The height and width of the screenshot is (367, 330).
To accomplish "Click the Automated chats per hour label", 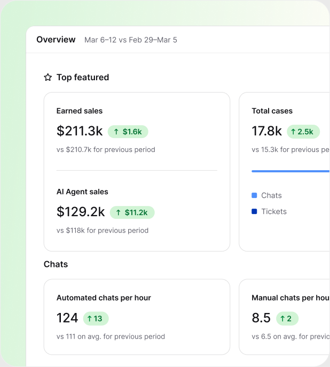I will [x=104, y=297].
